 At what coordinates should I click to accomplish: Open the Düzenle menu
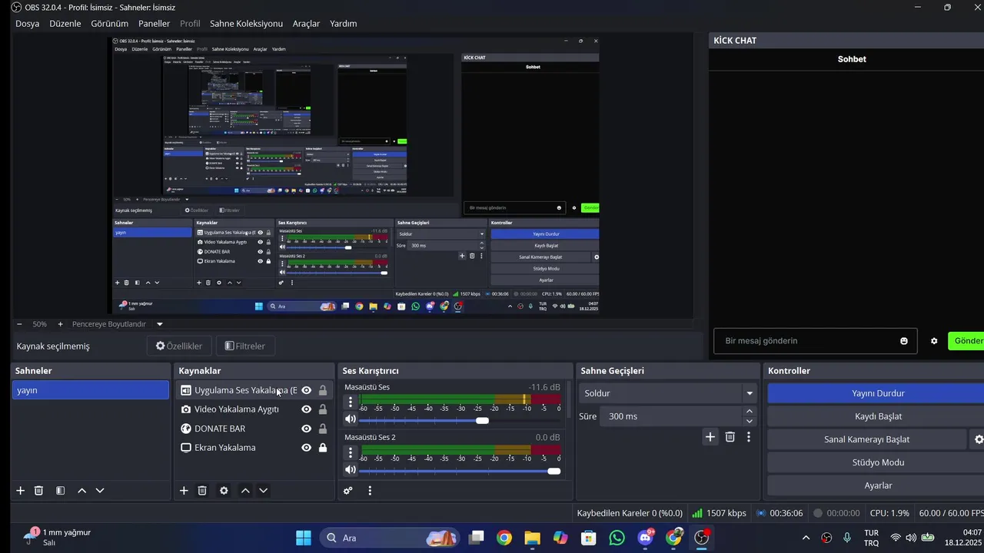pyautogui.click(x=65, y=24)
